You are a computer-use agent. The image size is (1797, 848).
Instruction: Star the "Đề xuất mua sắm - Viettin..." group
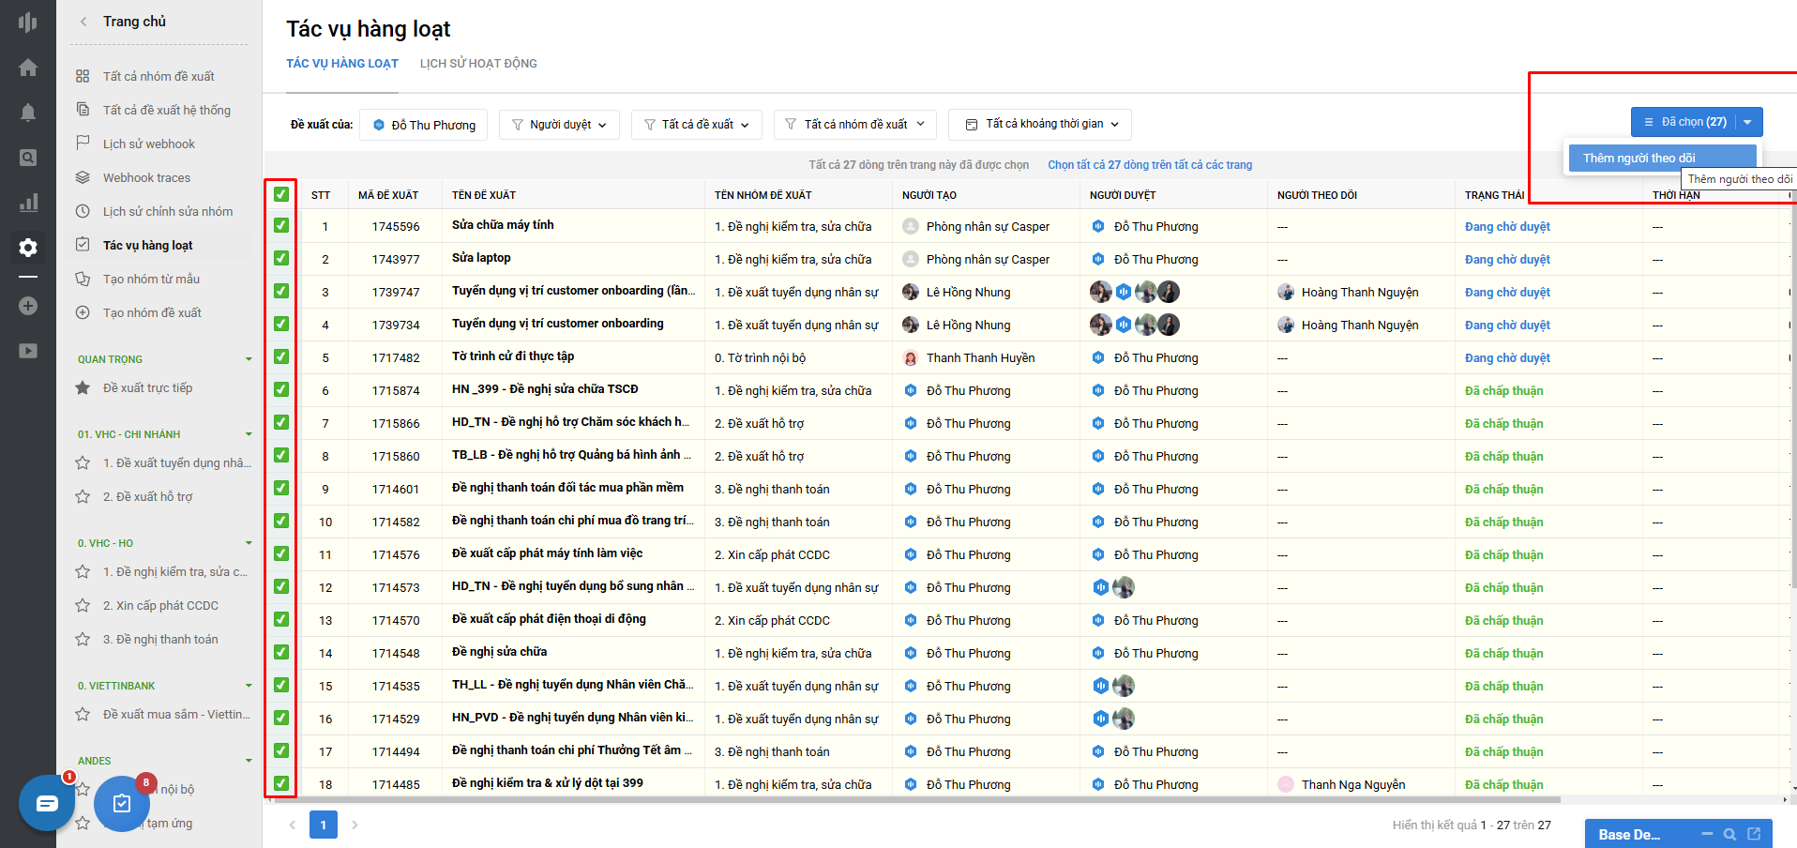(83, 715)
